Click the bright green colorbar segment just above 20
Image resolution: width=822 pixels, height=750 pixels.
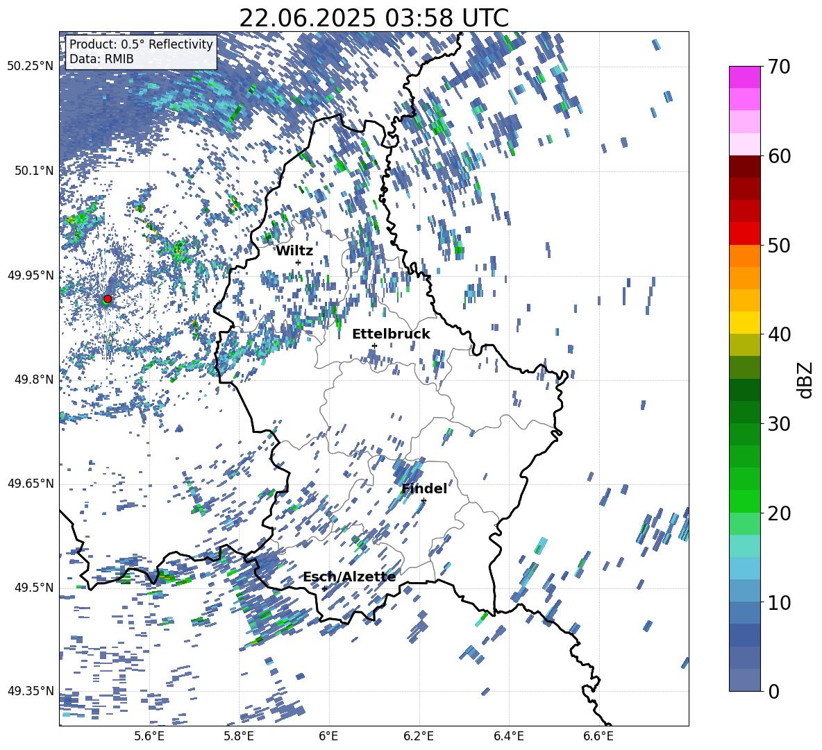pos(744,501)
